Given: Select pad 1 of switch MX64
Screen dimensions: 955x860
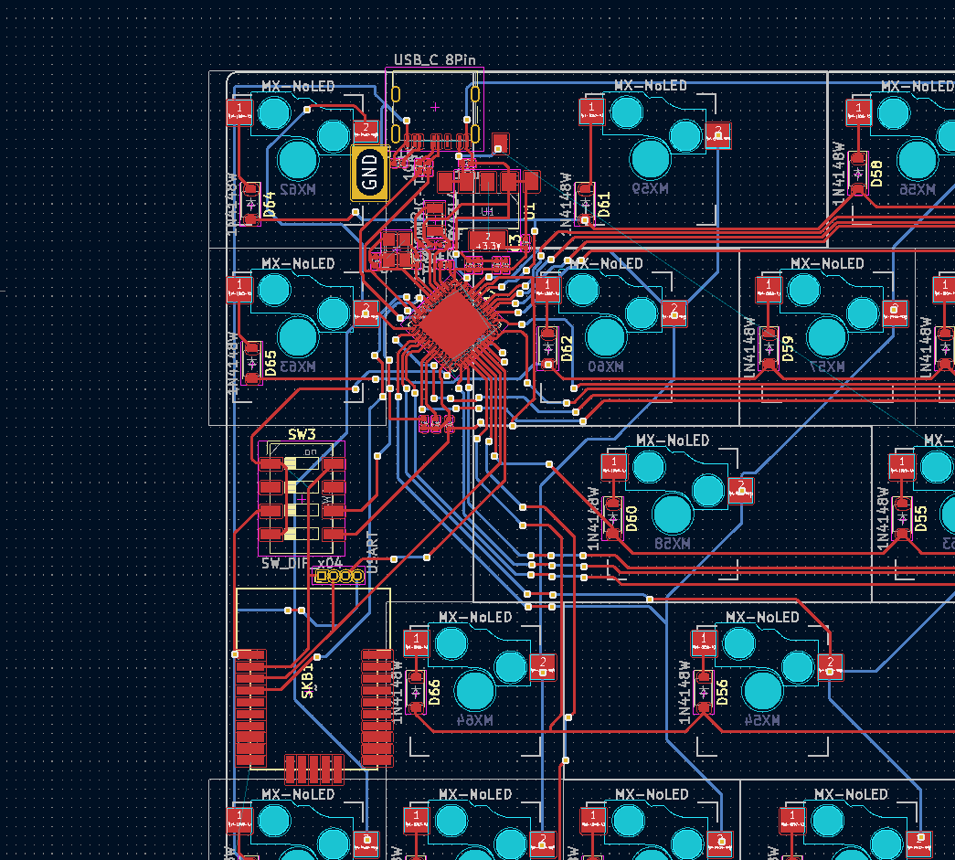Looking at the screenshot, I should [416, 642].
